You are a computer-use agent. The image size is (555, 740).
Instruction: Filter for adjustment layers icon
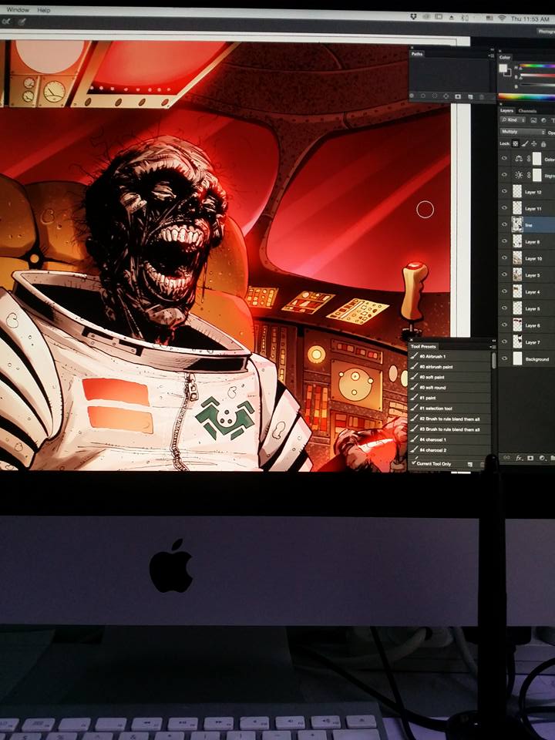[x=543, y=120]
